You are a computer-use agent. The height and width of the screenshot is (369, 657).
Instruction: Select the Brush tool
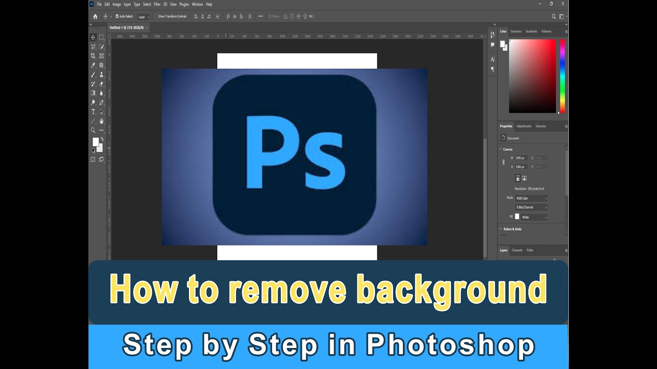93,74
